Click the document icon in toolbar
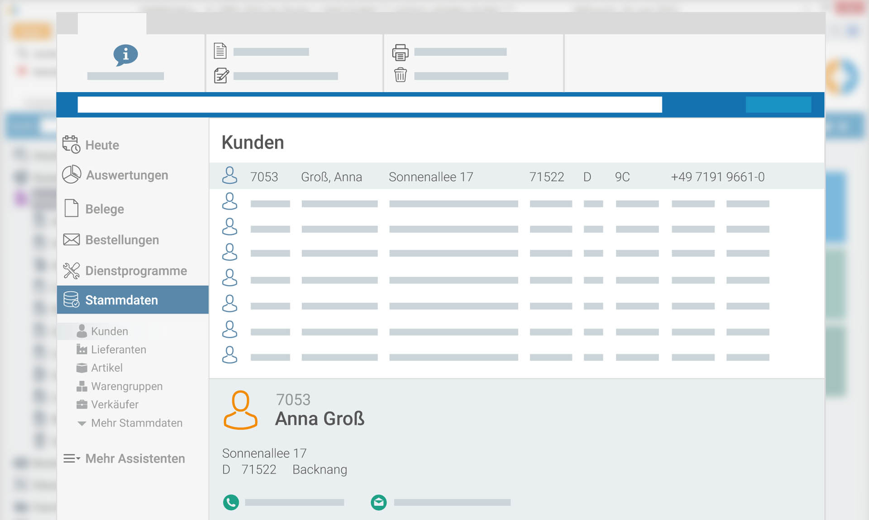 click(x=220, y=51)
